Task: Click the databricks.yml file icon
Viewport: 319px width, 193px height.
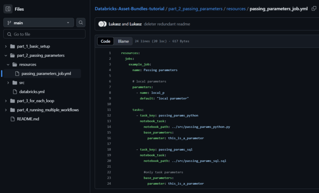Action: coord(15,92)
